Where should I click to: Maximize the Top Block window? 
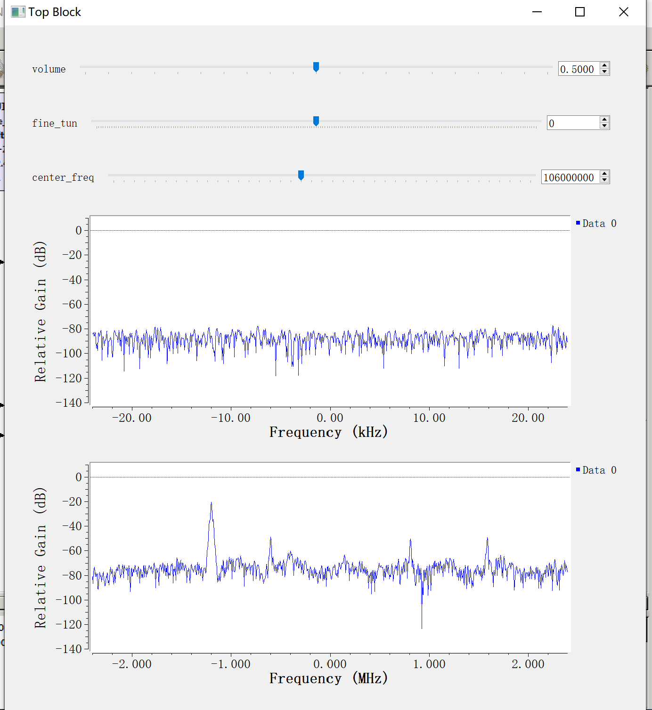580,12
